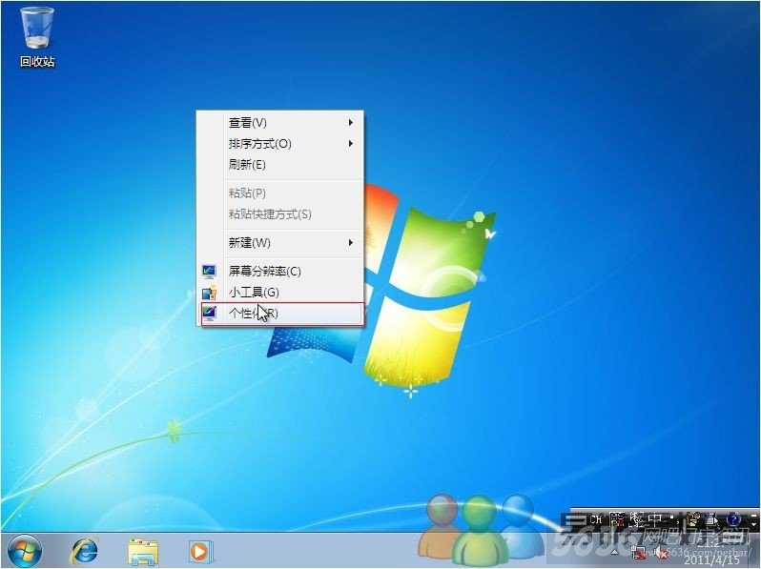The image size is (761, 569).
Task: Select 个性化(R) from the context menu
Action: (x=281, y=314)
